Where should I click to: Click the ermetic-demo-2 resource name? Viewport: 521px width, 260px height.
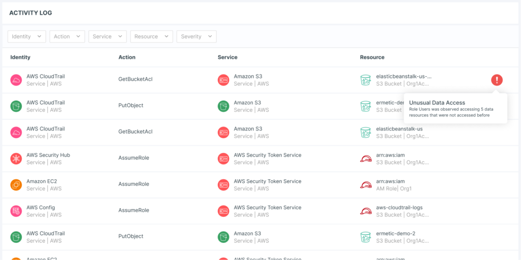pos(395,234)
